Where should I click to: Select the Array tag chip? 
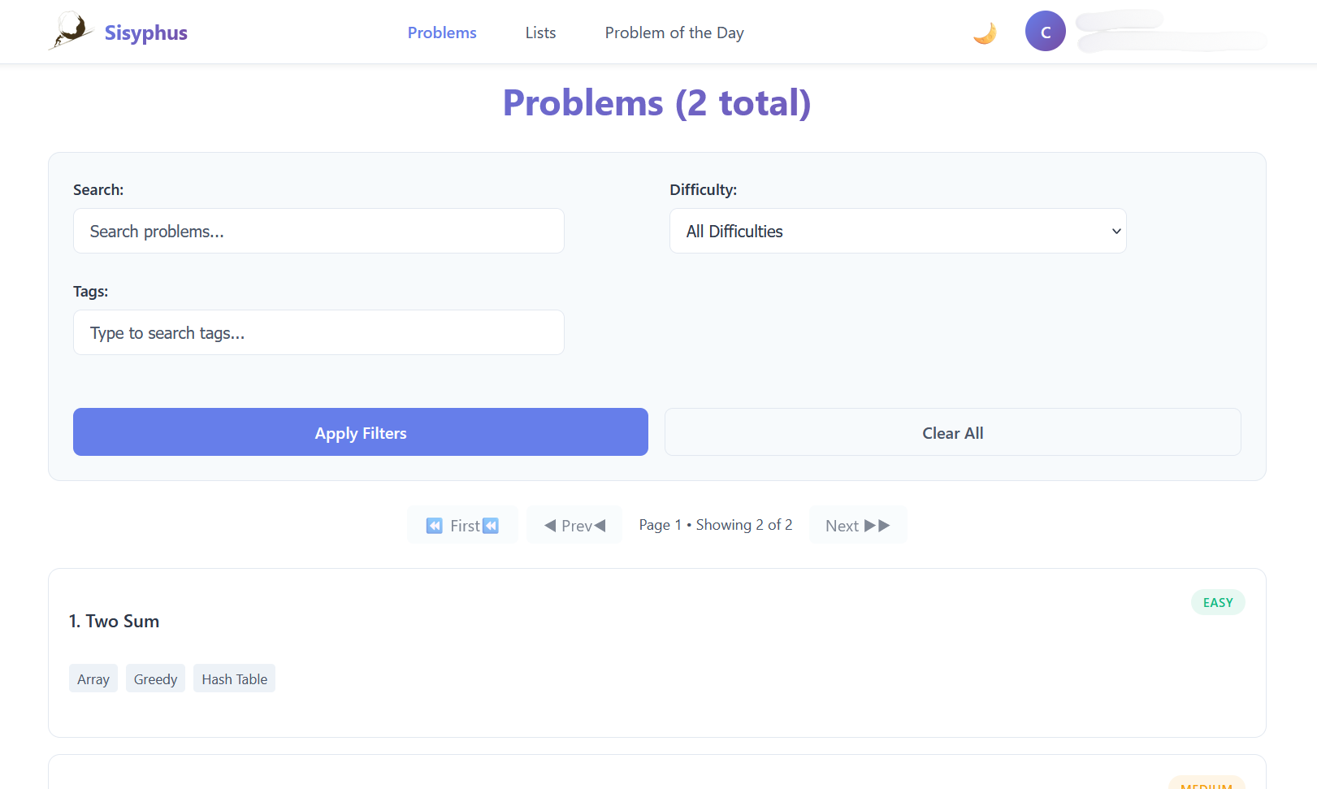tap(93, 678)
